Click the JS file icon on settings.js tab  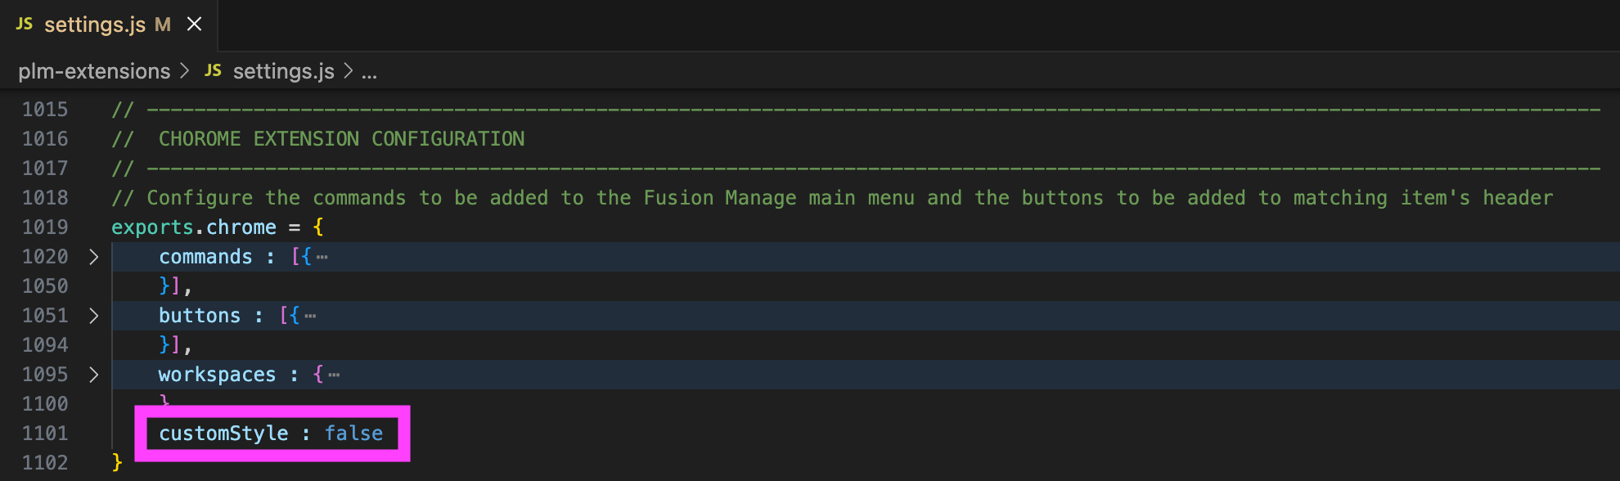click(25, 24)
